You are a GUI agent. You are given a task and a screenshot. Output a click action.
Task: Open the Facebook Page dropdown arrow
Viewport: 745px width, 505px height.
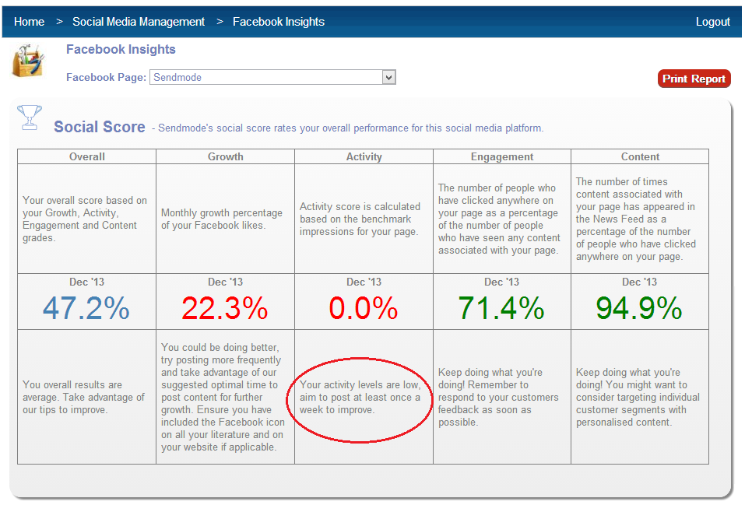[x=389, y=77]
